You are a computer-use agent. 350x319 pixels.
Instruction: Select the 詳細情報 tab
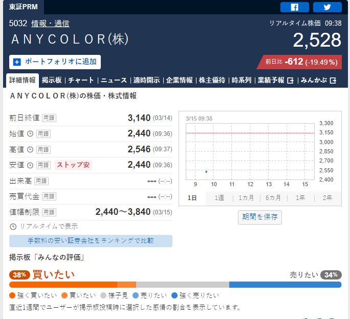(23, 80)
